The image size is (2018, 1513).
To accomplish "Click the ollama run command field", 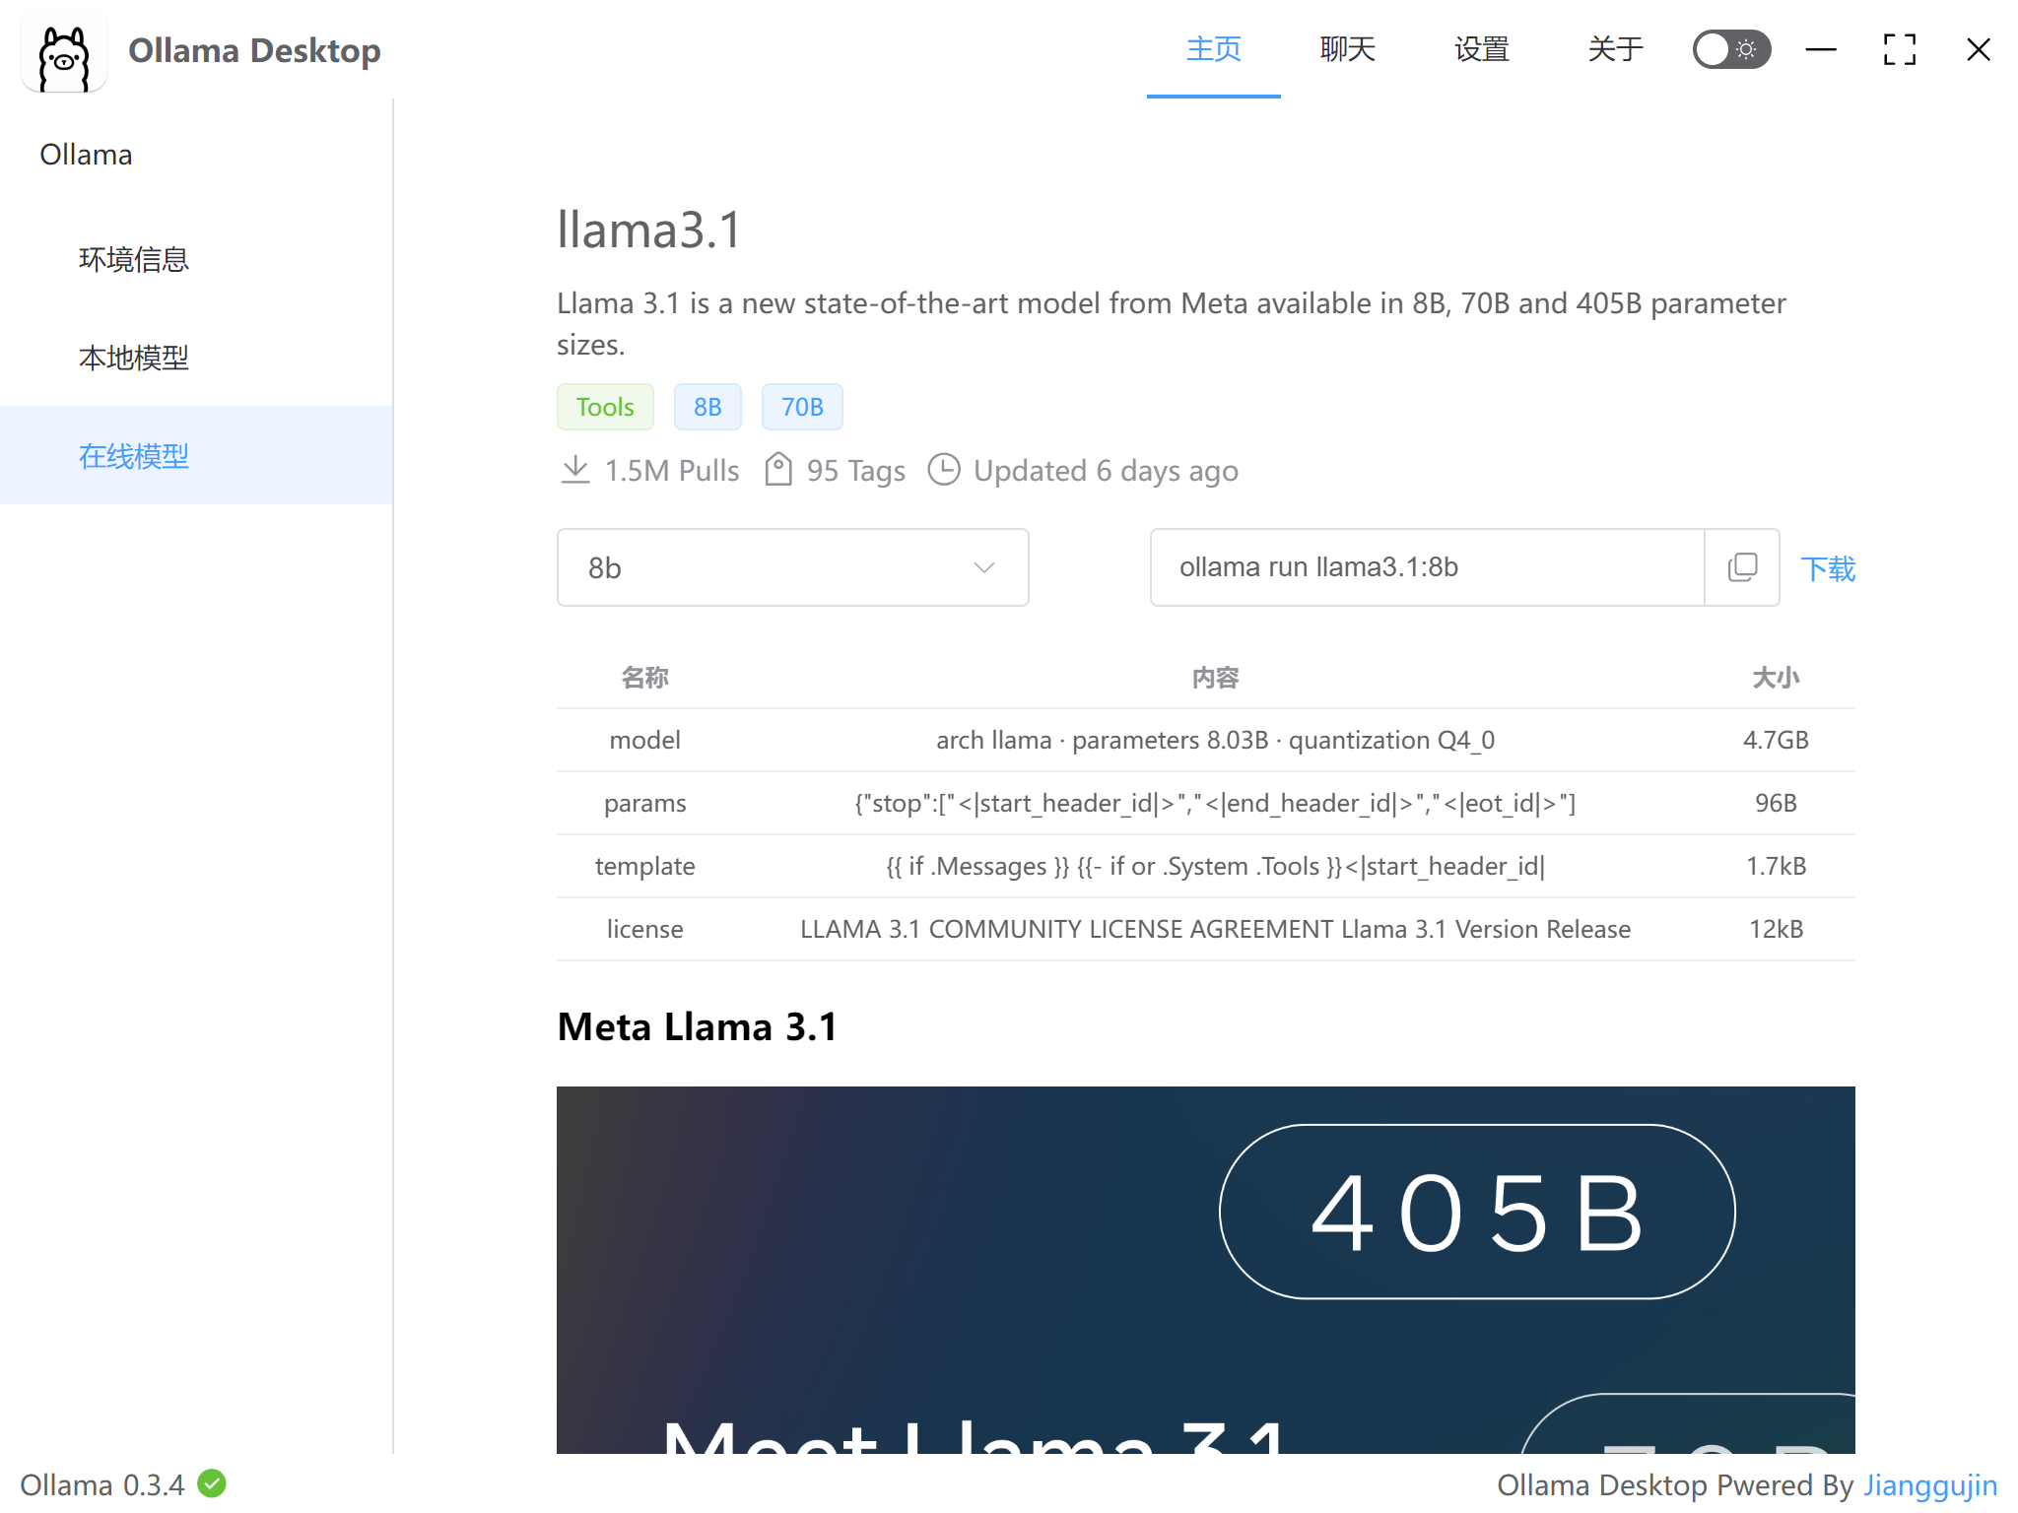I will click(1426, 567).
